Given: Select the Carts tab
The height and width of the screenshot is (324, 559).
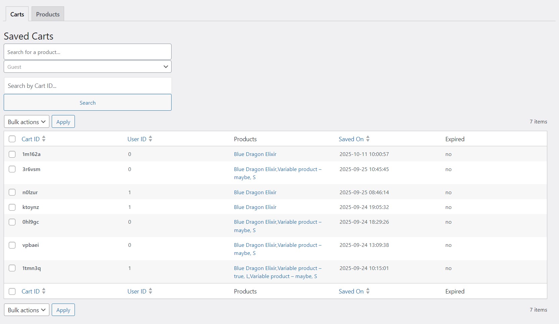Looking at the screenshot, I should [17, 14].
